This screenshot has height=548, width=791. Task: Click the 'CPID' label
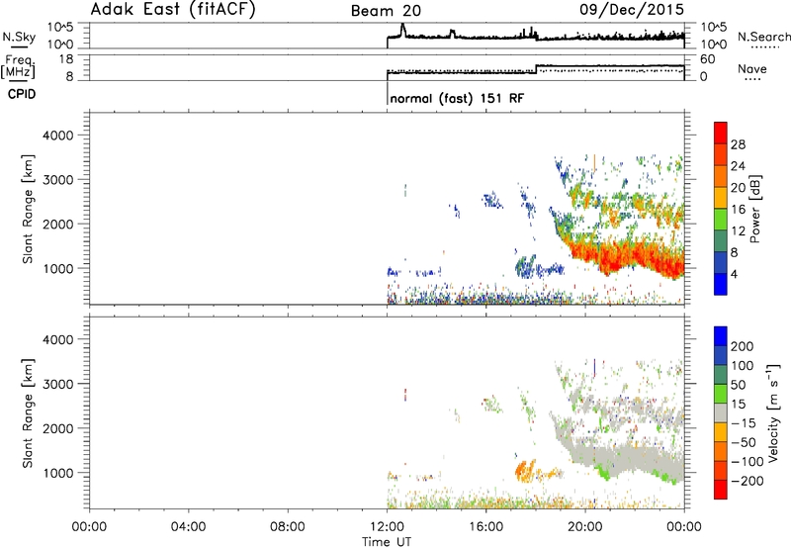pos(22,94)
